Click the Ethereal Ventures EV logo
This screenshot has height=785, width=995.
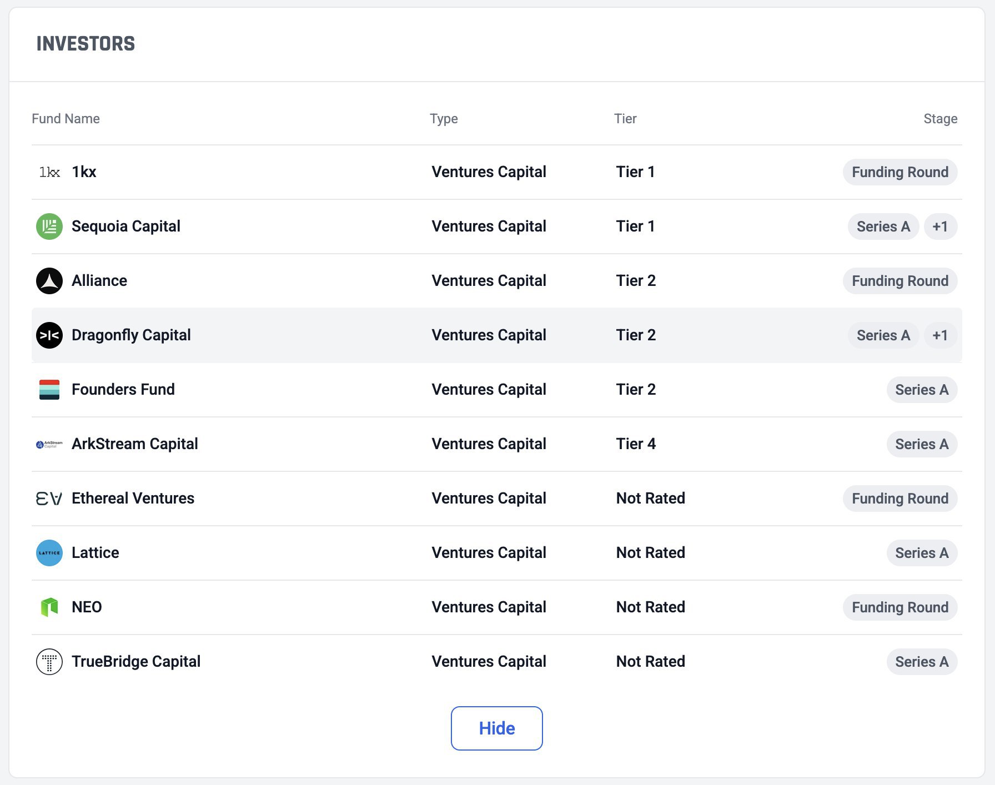(49, 499)
